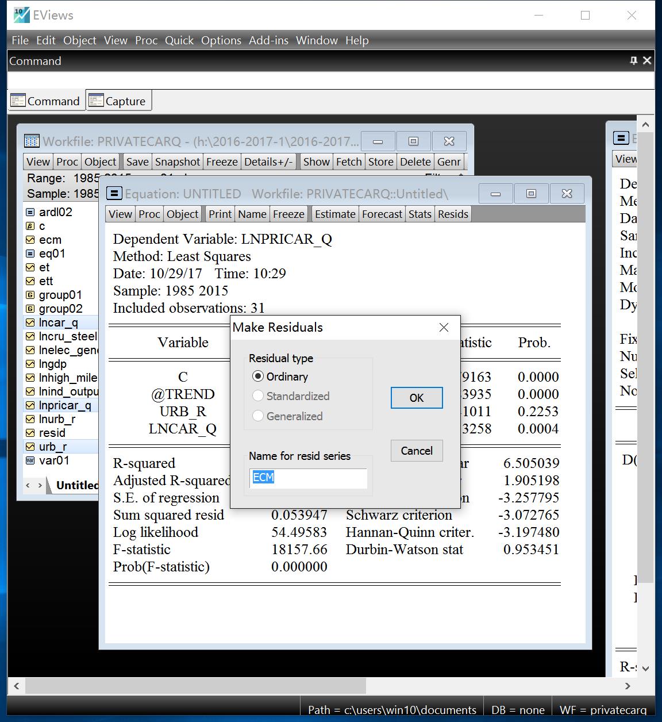Image resolution: width=662 pixels, height=722 pixels.
Task: Select the lnhigh_mile series icon
Action: pos(30,378)
